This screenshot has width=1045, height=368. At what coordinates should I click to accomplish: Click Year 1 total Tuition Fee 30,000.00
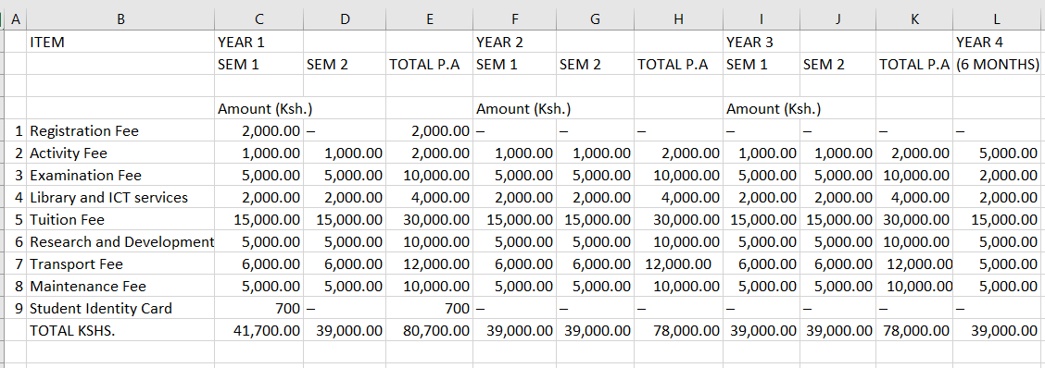coord(429,220)
